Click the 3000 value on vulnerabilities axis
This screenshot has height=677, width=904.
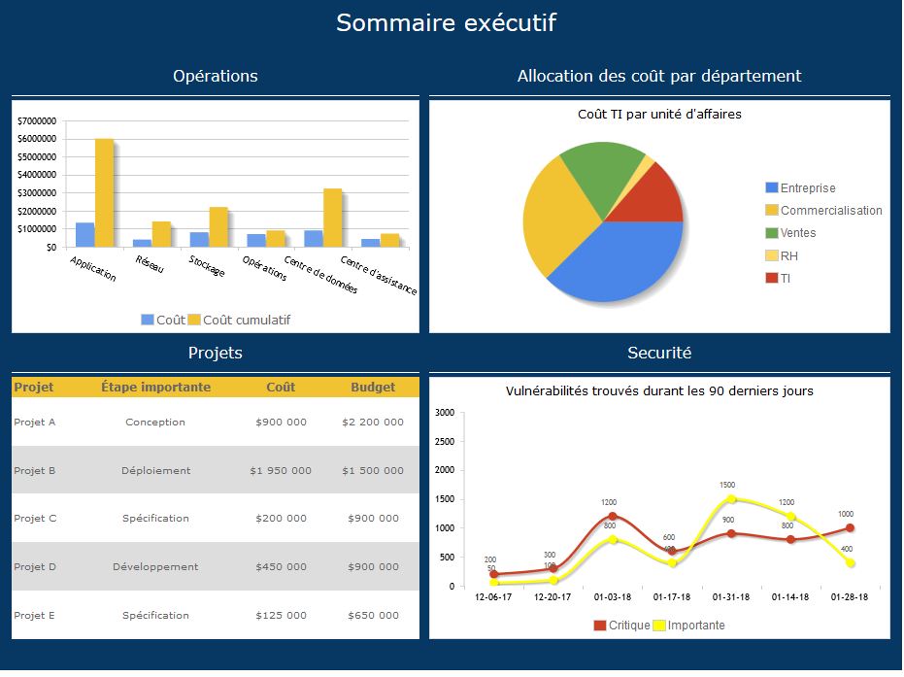tap(445, 412)
